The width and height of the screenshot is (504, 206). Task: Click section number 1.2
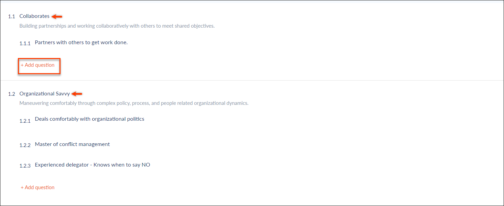(11, 94)
